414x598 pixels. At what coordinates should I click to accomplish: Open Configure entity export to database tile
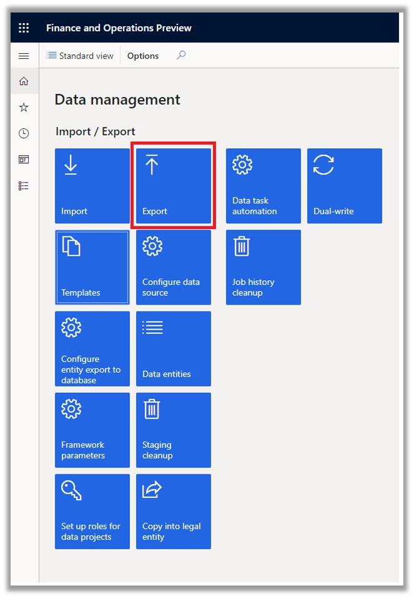pos(92,348)
